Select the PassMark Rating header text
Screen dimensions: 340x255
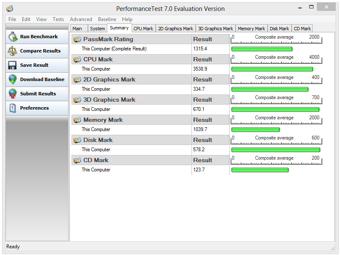tap(108, 39)
